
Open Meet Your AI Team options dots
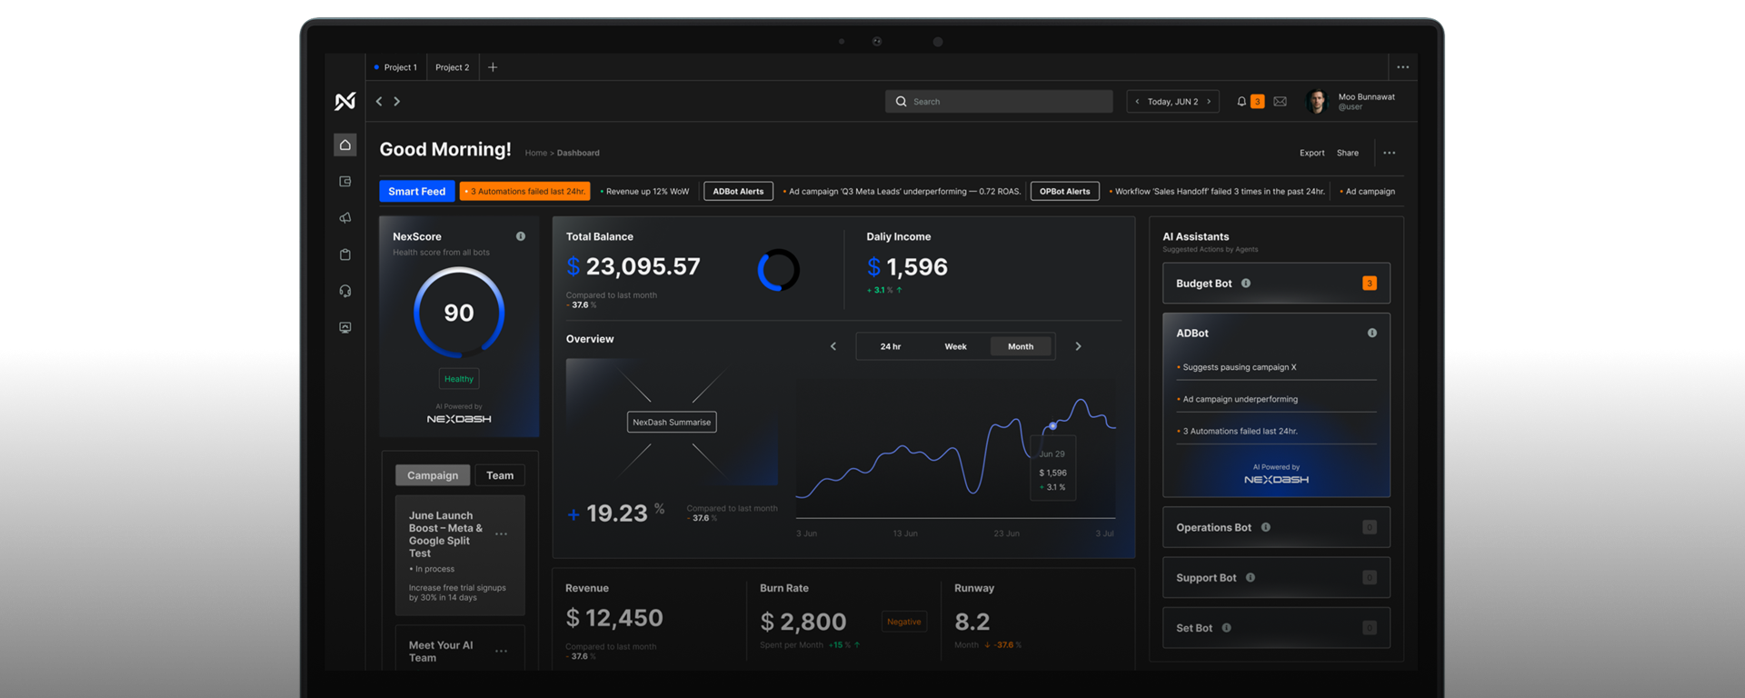(501, 652)
